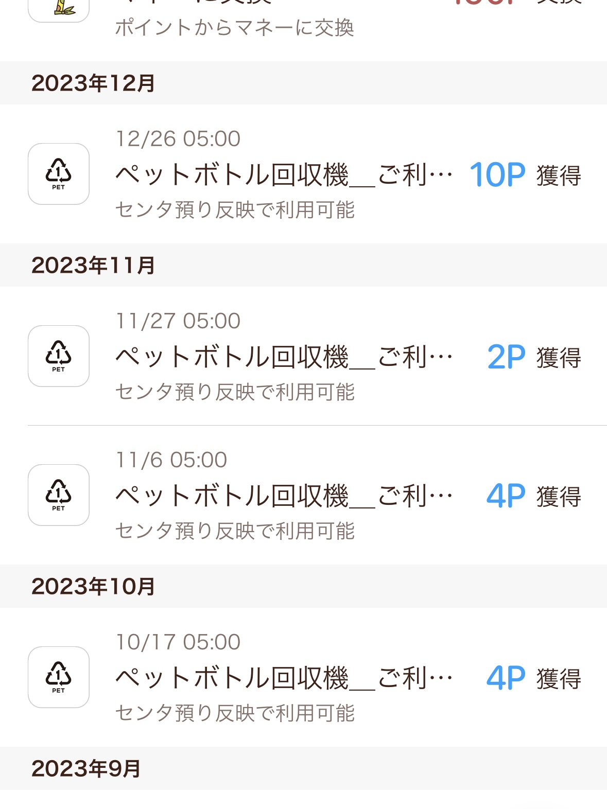
Task: Tap the 2023年11月 section header
Action: coord(93,266)
